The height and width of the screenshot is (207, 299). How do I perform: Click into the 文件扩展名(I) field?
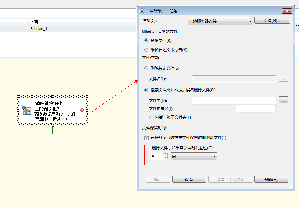(x=256, y=109)
